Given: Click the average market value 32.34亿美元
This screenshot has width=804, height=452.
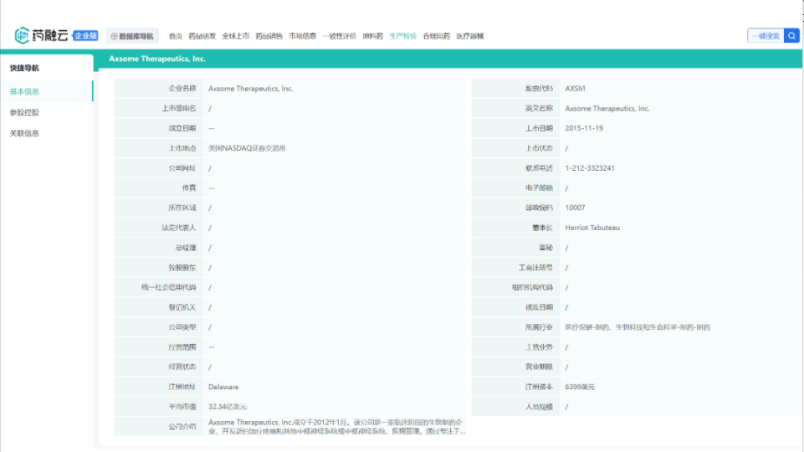Looking at the screenshot, I should (228, 407).
